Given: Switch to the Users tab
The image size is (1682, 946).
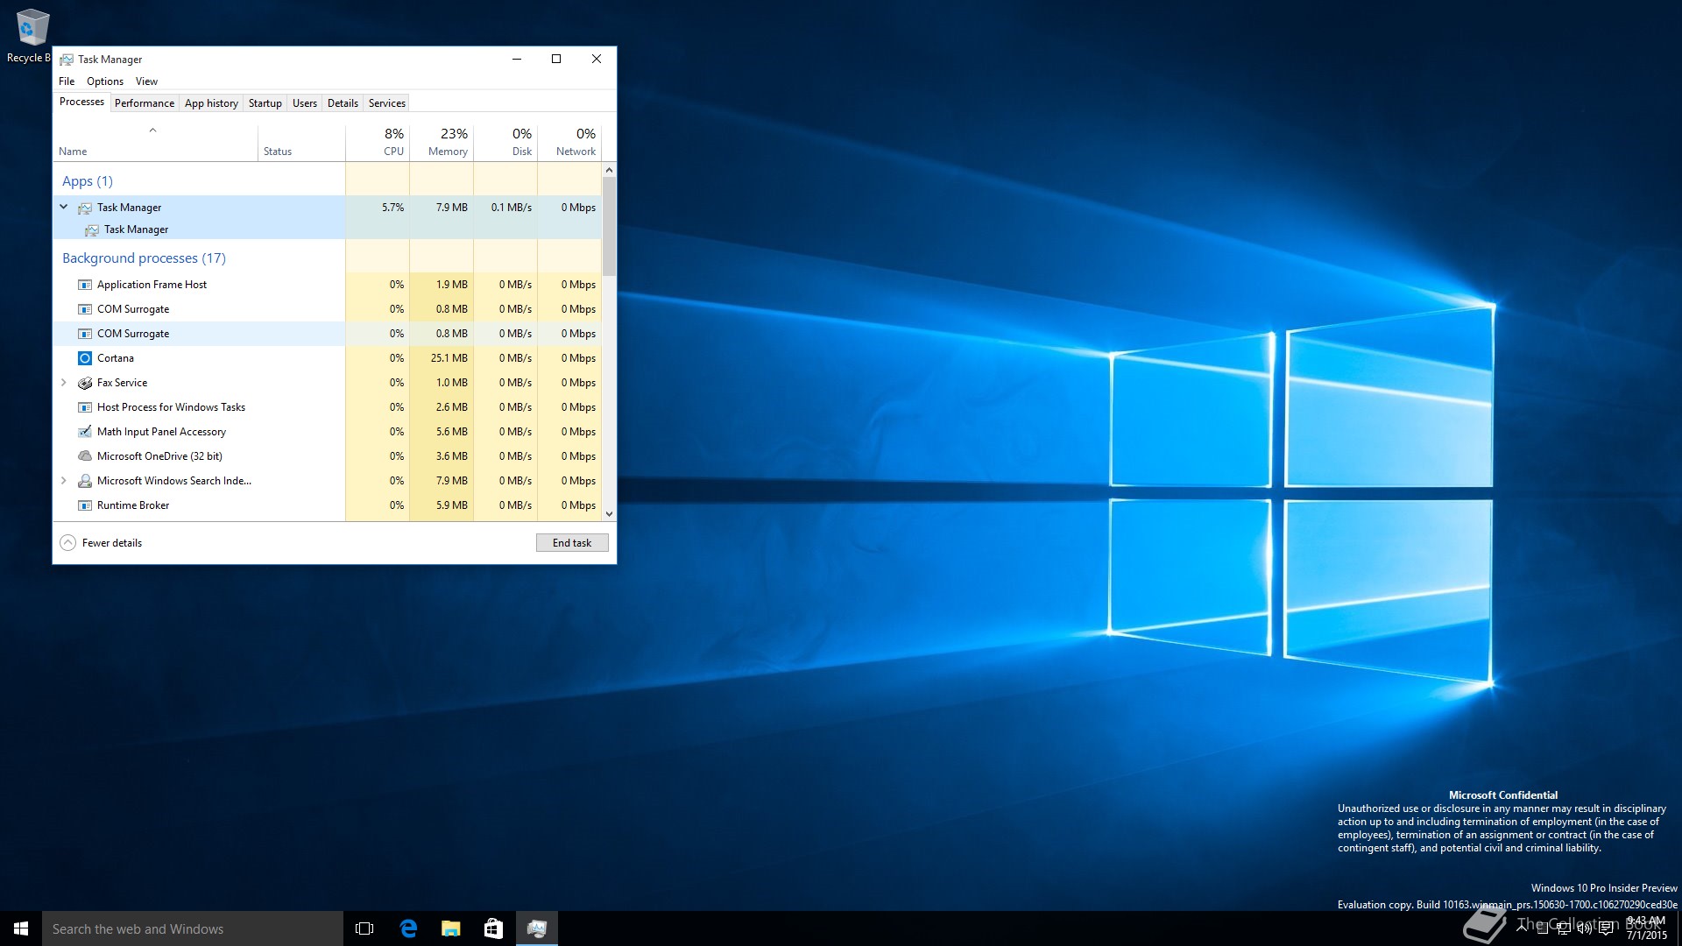Looking at the screenshot, I should coord(305,103).
